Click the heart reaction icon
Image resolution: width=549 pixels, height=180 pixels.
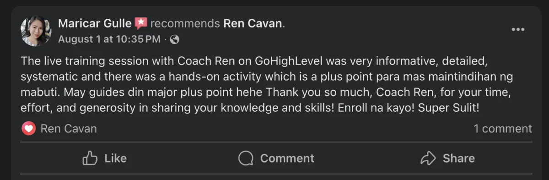[x=29, y=129]
